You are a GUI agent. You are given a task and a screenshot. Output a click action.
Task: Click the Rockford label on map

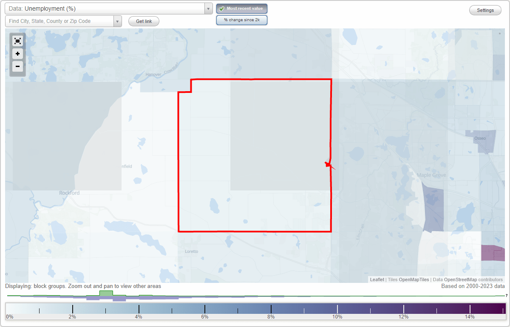[69, 193]
